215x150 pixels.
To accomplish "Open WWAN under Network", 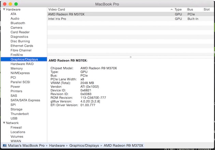I will coord(16,141).
